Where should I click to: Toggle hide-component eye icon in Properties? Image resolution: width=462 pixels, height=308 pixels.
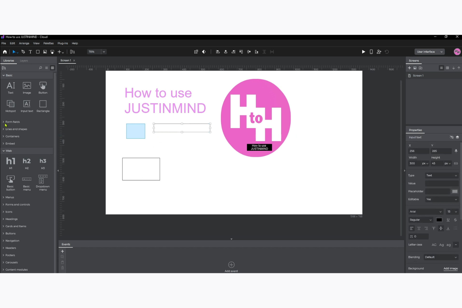pyautogui.click(x=451, y=137)
